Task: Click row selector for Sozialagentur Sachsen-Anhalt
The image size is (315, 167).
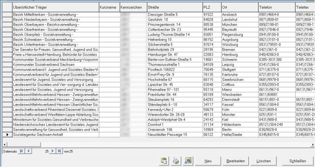Action: 7,135
